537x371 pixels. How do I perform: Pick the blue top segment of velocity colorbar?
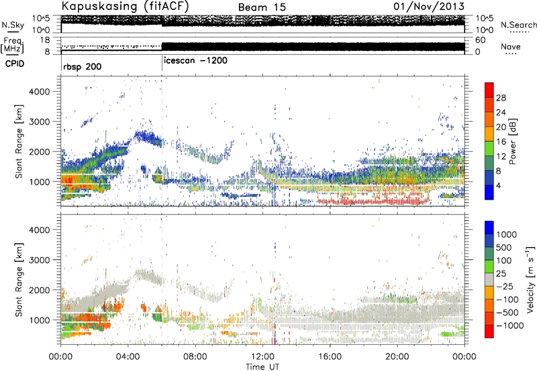click(x=489, y=228)
